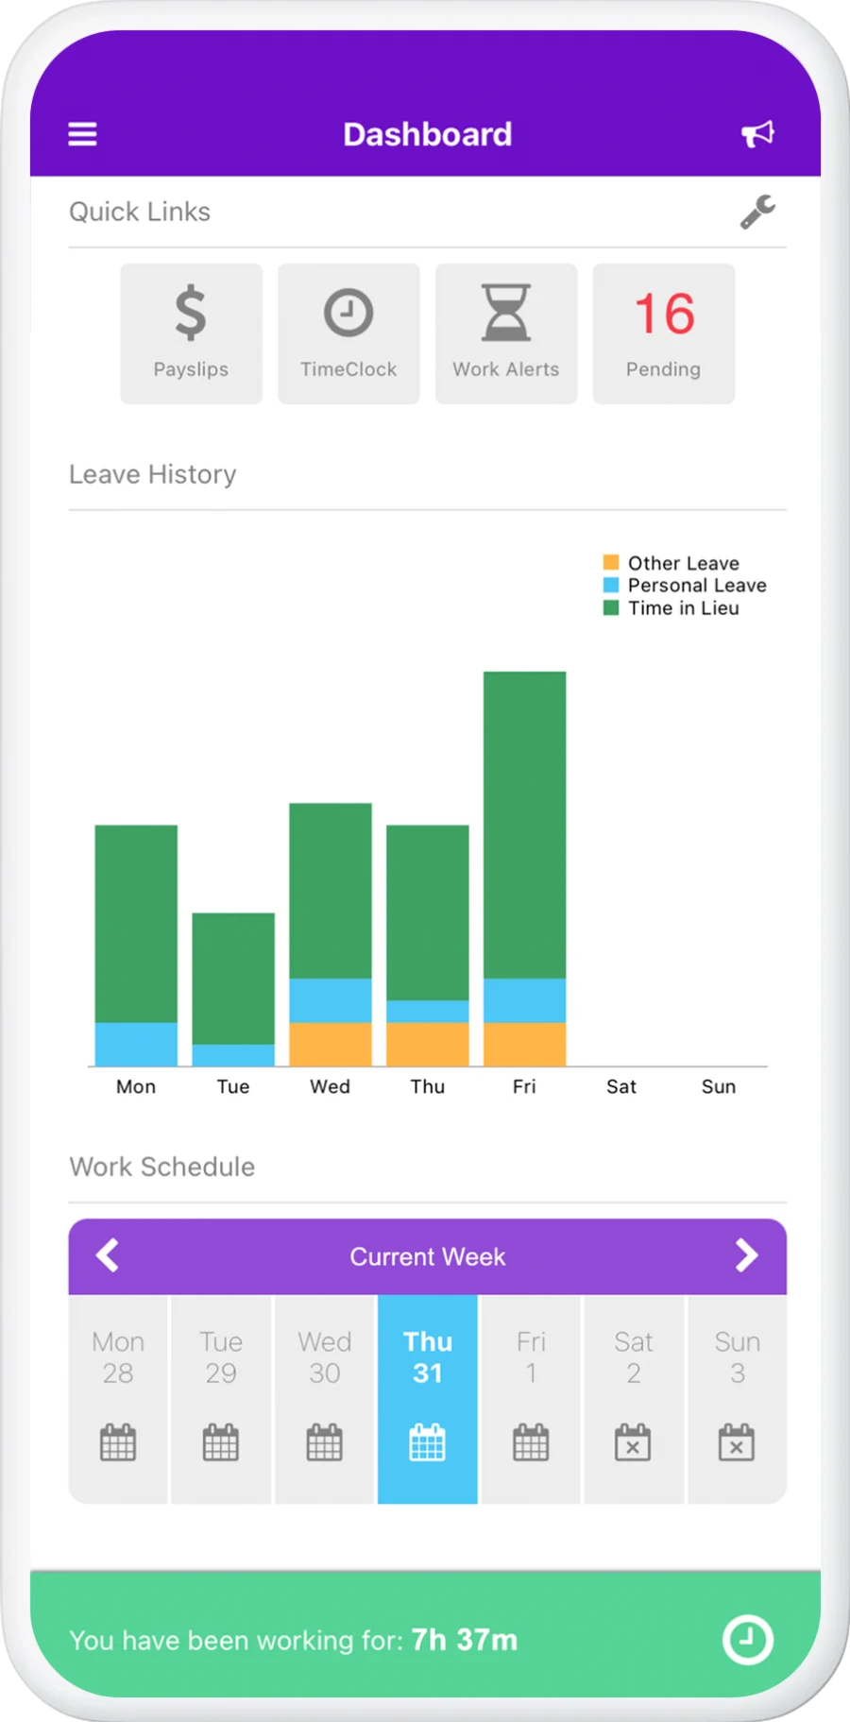Go to previous week with left chevron

(107, 1256)
